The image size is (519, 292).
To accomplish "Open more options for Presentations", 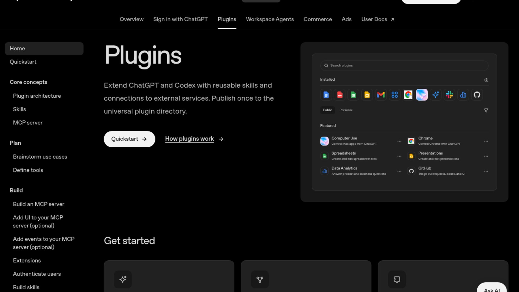I will click(486, 156).
